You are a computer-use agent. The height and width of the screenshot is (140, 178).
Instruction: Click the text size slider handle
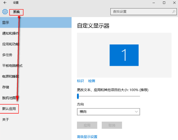pyautogui.click(x=78, y=96)
